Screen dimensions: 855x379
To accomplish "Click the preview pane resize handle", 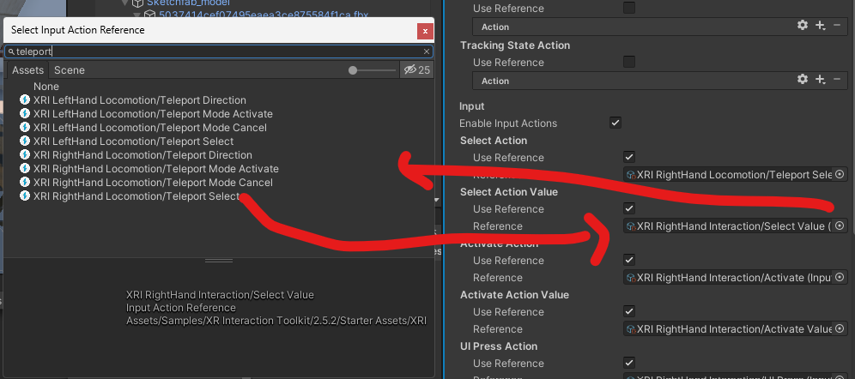I will click(219, 261).
